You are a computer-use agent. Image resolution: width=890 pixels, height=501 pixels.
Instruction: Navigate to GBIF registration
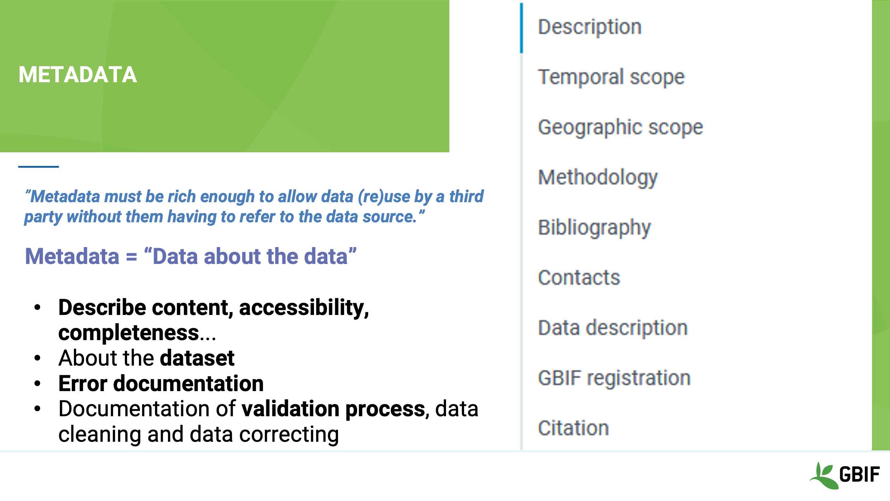614,378
